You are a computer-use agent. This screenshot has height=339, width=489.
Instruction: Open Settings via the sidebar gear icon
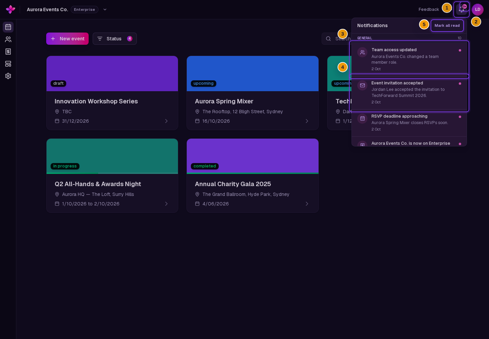(8, 76)
